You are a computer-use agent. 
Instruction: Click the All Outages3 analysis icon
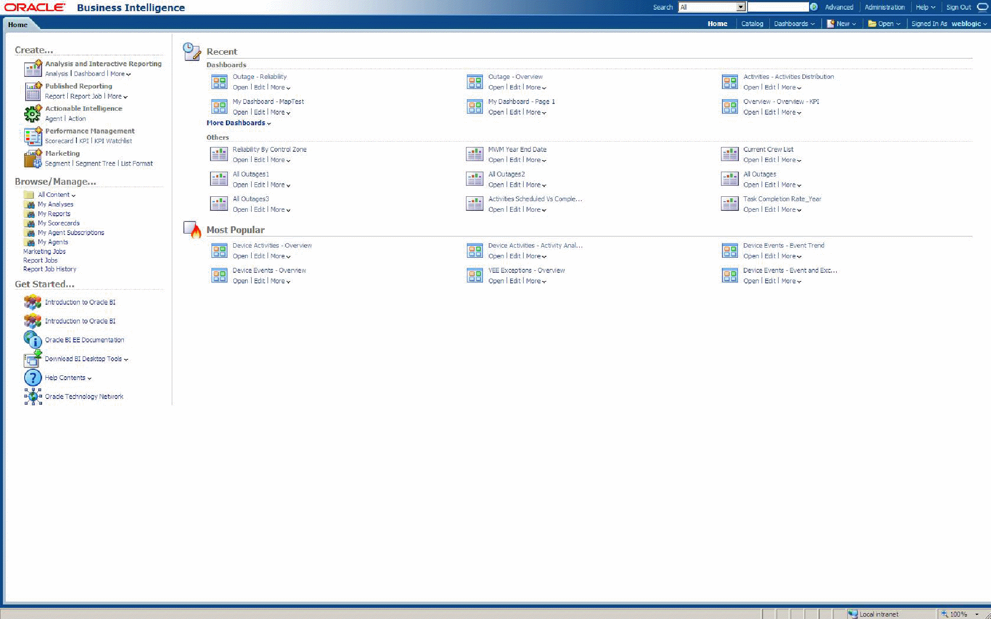pyautogui.click(x=219, y=204)
